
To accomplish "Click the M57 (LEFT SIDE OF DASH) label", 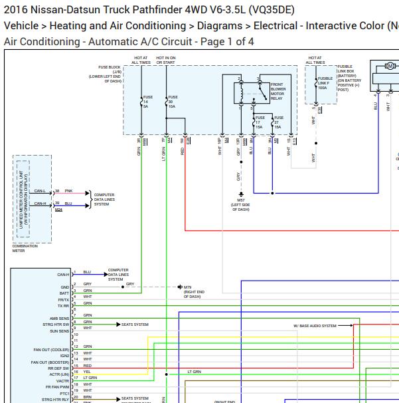I will pyautogui.click(x=240, y=205).
